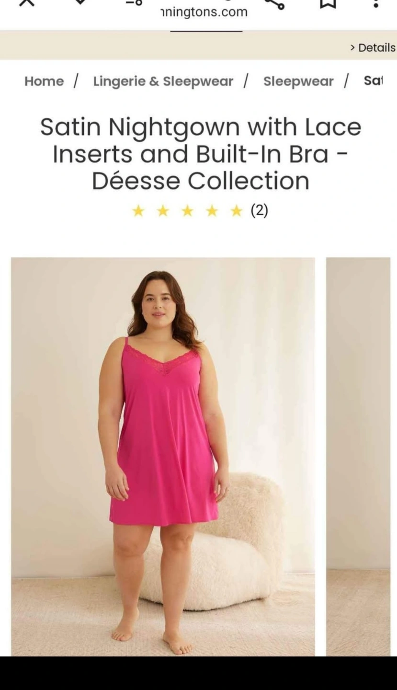
Task: Share this page via share icon
Action: pos(275,3)
